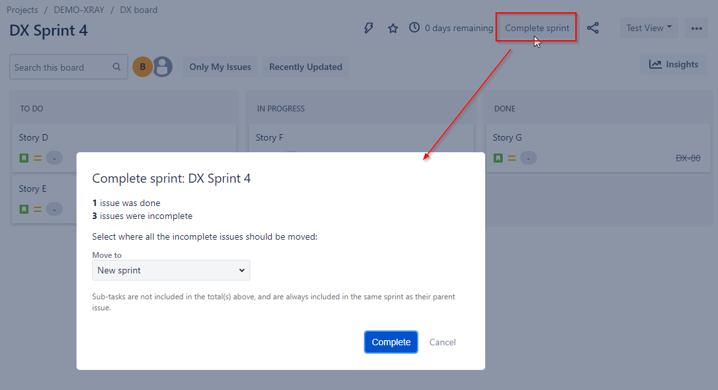This screenshot has width=718, height=390.
Task: Click Story E's estimate badge
Action: (54, 209)
